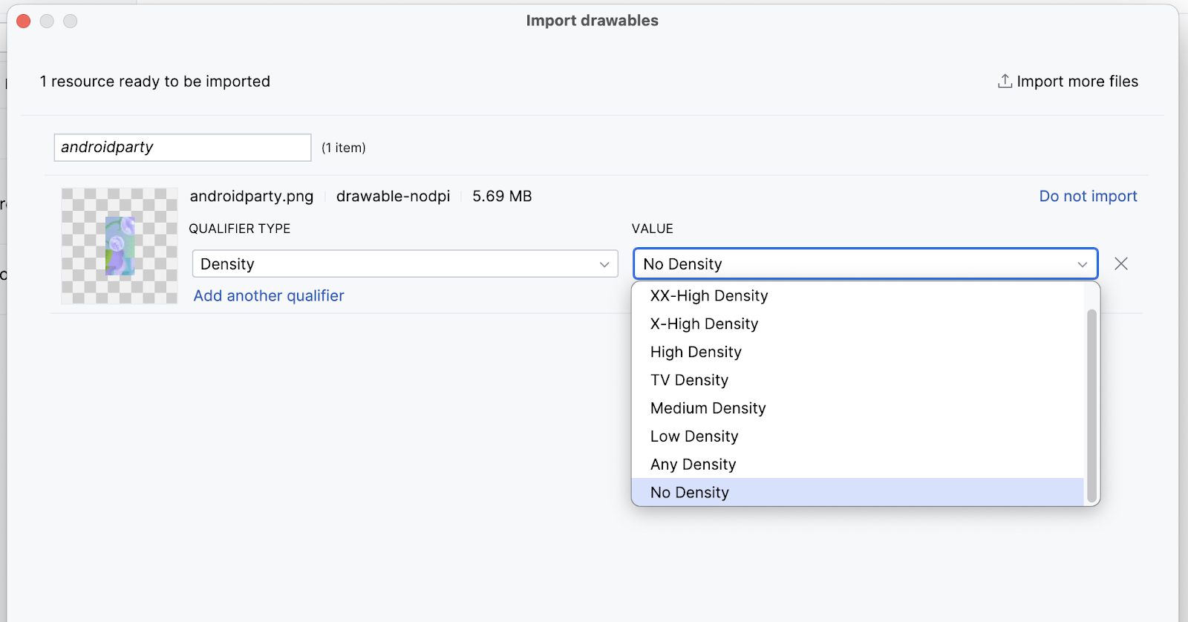Screen dimensions: 1188x622
Task: Click the green maximize window button
Action: click(71, 21)
